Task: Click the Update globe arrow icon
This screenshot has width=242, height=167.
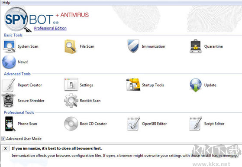Action: 196,85
